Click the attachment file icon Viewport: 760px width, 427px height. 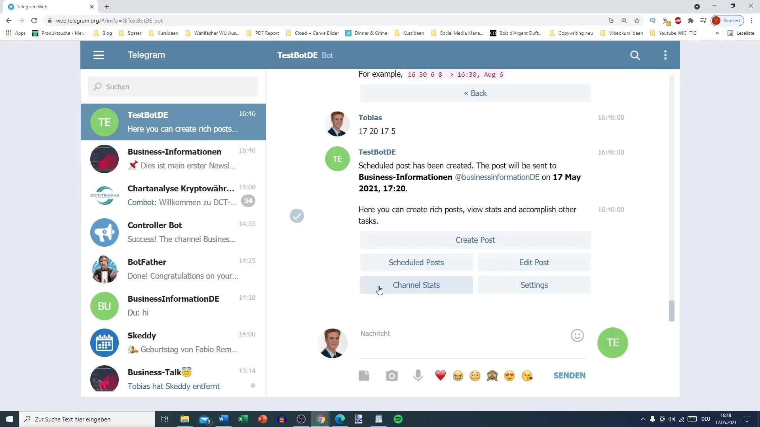364,375
